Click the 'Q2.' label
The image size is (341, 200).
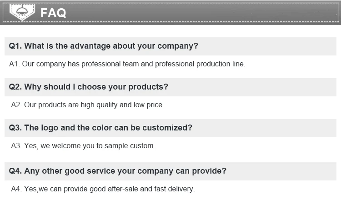coord(15,87)
